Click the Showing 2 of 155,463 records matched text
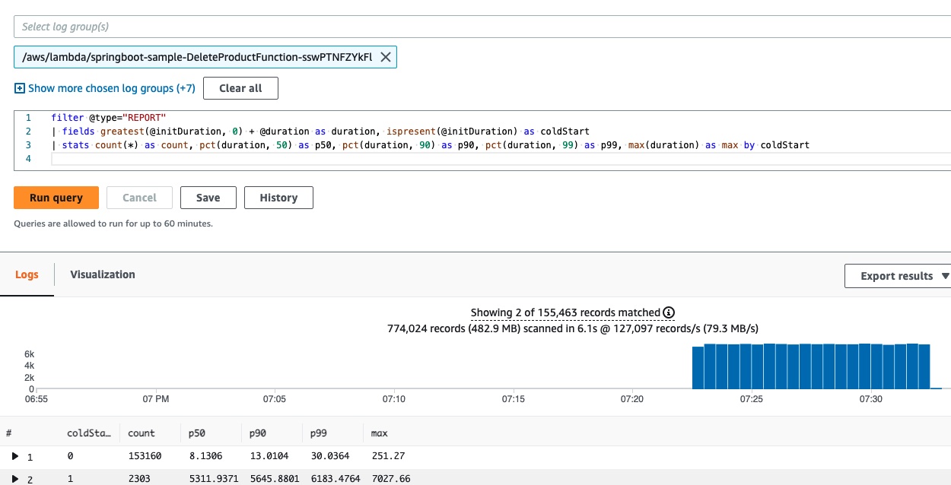This screenshot has width=951, height=485. click(x=565, y=312)
